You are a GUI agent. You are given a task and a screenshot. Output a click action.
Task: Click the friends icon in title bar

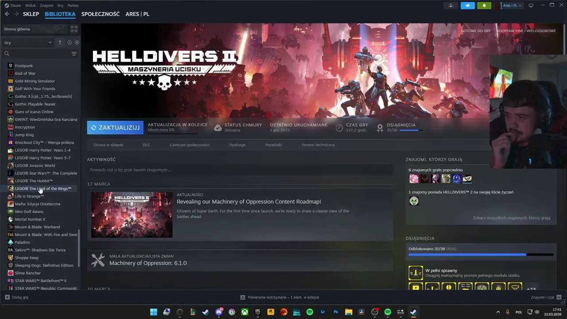click(x=450, y=5)
